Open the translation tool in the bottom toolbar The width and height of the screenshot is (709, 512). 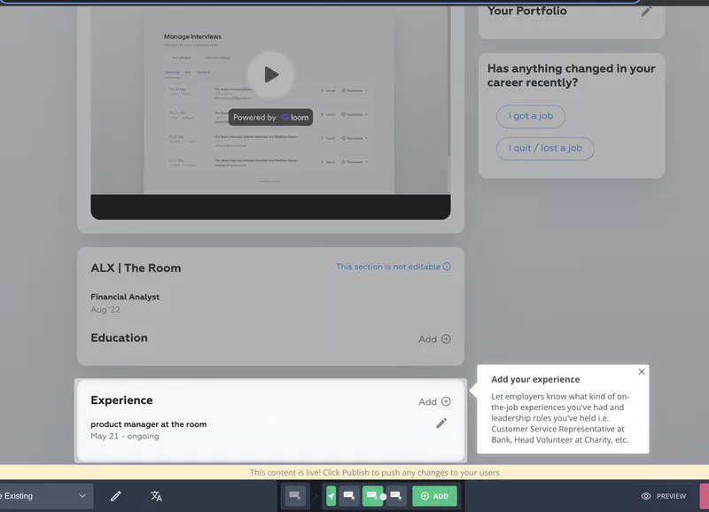click(154, 496)
